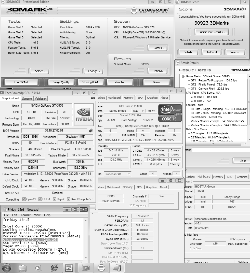This screenshot has width=250, height=273.
Task: Open the About tab in top CPU-Z window
Action: pyautogui.click(x=164, y=98)
